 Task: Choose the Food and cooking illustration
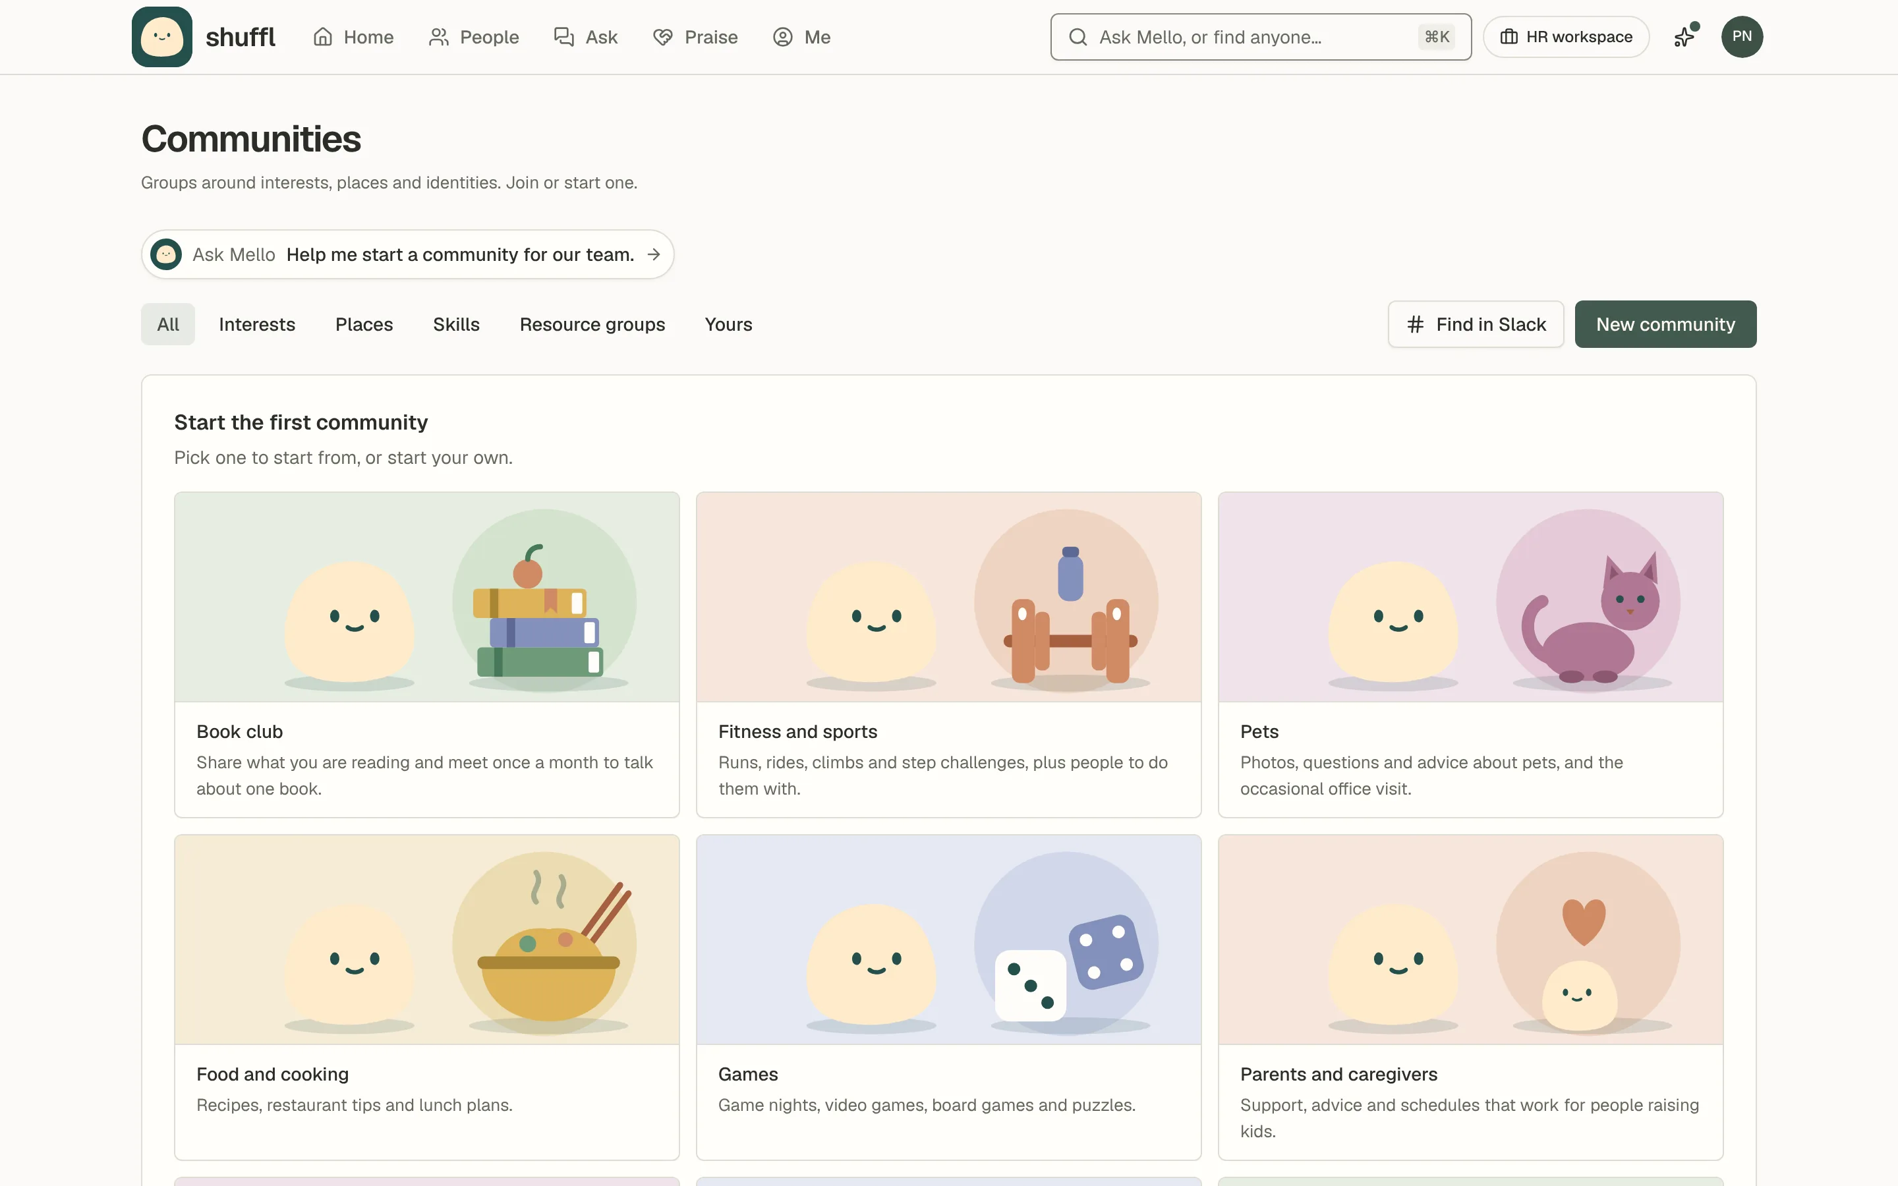[426, 940]
